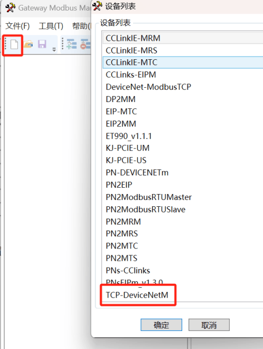Select PN-DEVICENETm in device list
This screenshot has width=263, height=349.
click(x=183, y=172)
